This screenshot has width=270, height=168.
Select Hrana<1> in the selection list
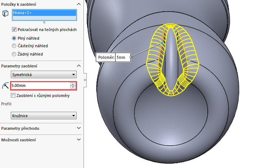[x=44, y=13]
